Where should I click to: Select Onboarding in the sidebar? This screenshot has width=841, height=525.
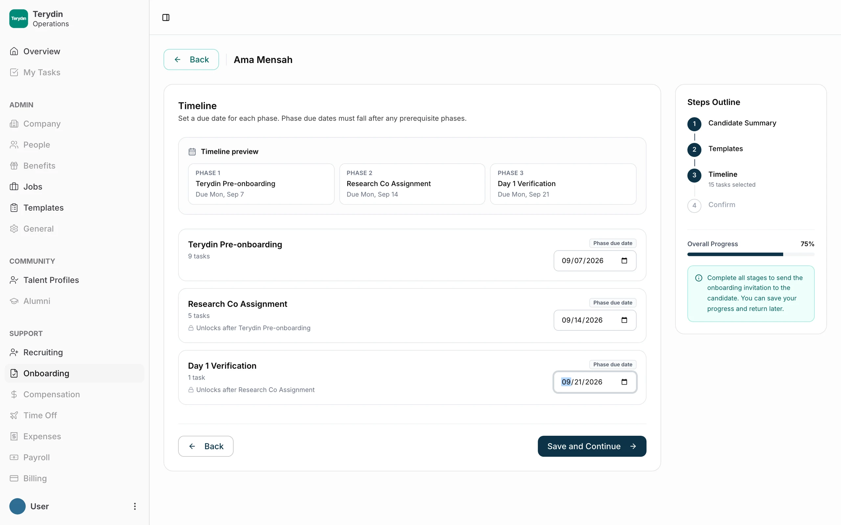click(74, 373)
